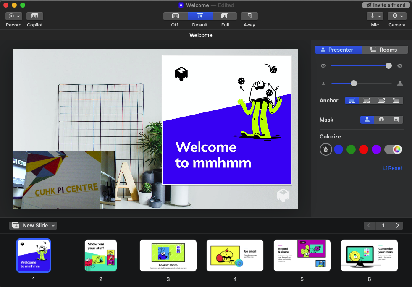Choose the silhouette Mask option
This screenshot has height=287, width=412.
click(367, 120)
